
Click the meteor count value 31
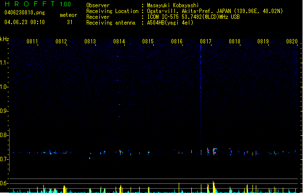pyautogui.click(x=70, y=22)
